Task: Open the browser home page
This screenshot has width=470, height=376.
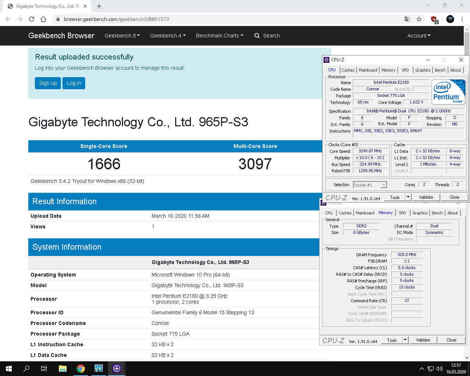Action: tap(43, 19)
